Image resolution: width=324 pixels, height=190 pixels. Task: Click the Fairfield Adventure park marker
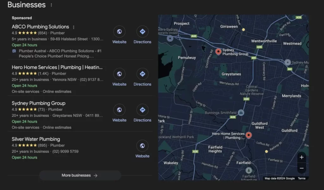(249, 170)
